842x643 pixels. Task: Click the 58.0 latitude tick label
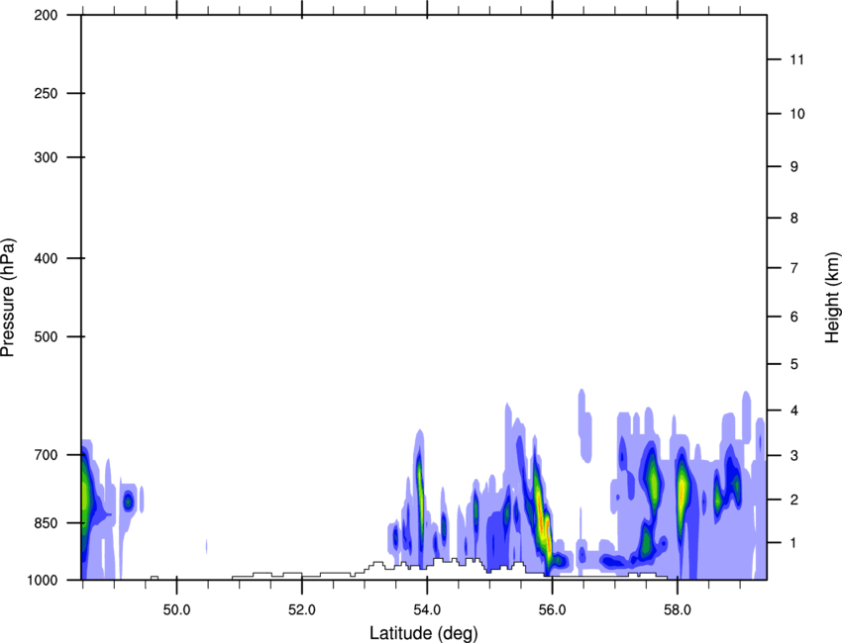click(678, 610)
